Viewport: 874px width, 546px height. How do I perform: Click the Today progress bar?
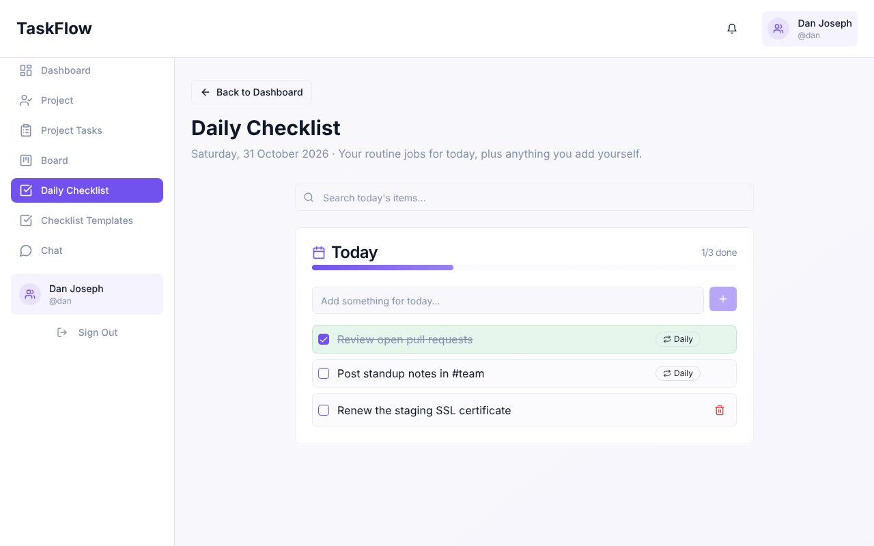click(x=524, y=268)
